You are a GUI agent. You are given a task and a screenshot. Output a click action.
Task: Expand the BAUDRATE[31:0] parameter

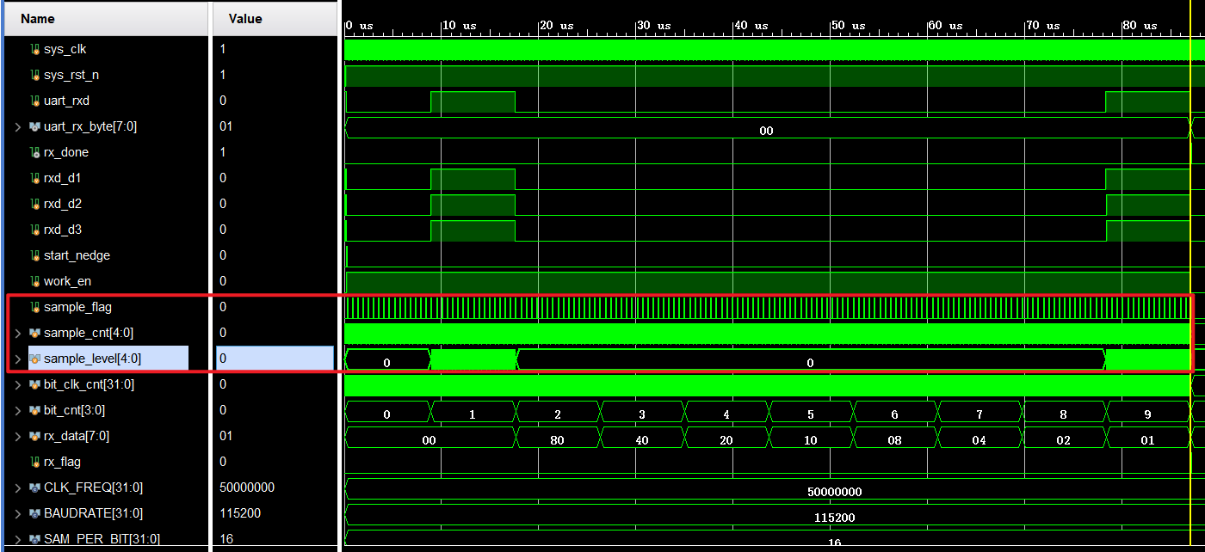18,513
